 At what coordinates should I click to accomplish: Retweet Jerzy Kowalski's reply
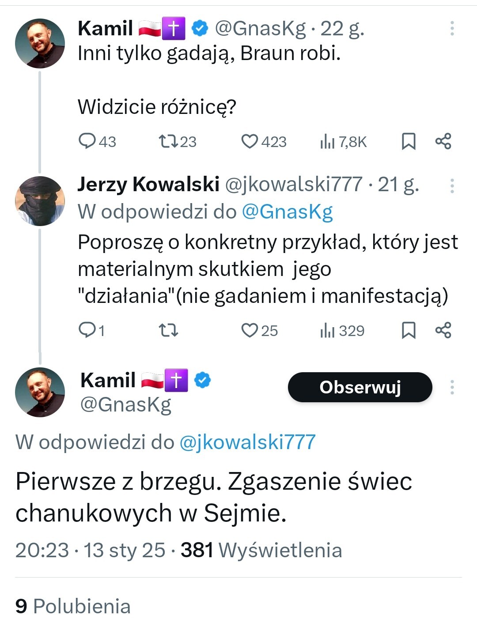[168, 330]
